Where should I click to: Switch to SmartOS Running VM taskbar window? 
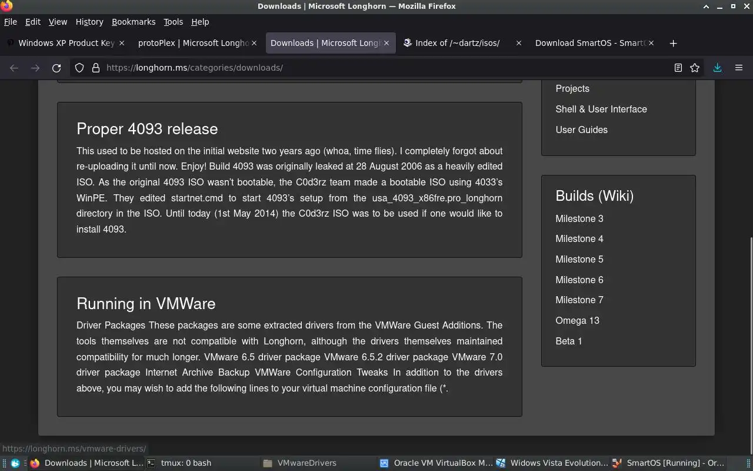tap(669, 463)
